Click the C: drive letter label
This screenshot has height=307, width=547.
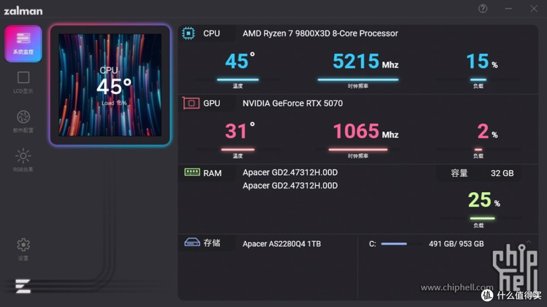click(373, 244)
